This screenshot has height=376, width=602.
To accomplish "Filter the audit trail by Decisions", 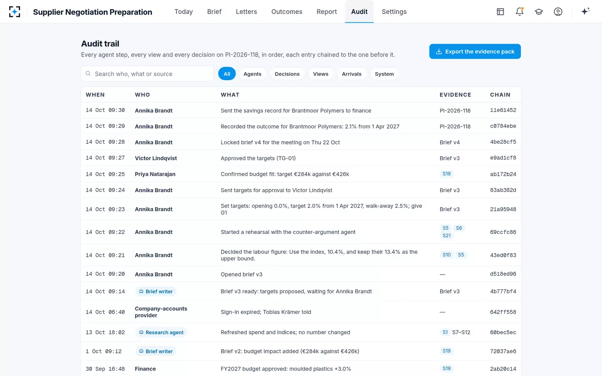I will click(287, 74).
